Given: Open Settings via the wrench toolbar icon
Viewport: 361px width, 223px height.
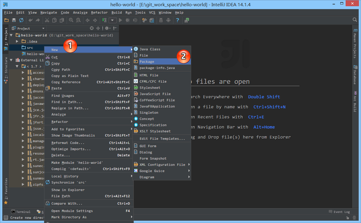Looking at the screenshot, I should tap(144, 20).
